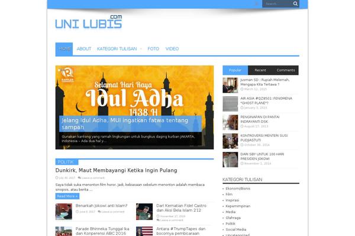This screenshot has width=355, height=236.
Task: Click thumbnail of Benarkah Jokowi anti Islam
Action: pyautogui.click(x=64, y=212)
